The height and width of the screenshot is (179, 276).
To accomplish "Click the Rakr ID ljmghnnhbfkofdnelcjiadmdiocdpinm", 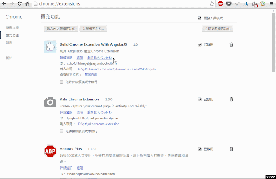I will (92, 118).
